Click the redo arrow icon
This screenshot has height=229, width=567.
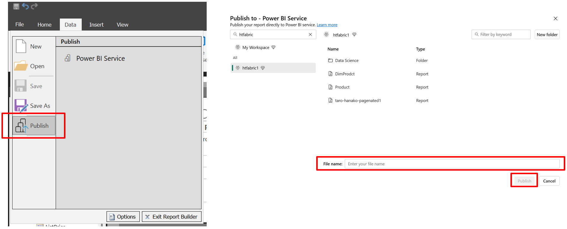[34, 6]
